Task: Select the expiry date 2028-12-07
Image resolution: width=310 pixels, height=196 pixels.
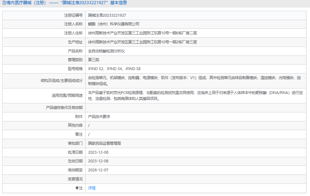Action: coord(98,170)
